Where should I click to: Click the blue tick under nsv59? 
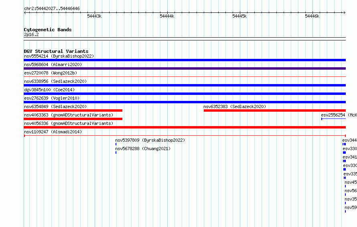(x=345, y=211)
